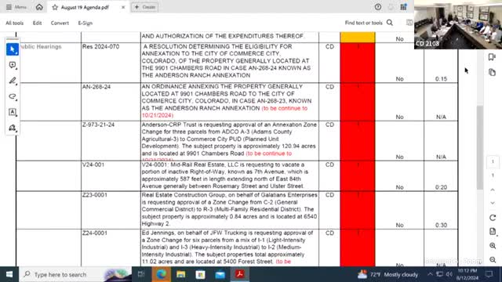Click the rotate page icon
The width and height of the screenshot is (502, 282).
tap(493, 218)
